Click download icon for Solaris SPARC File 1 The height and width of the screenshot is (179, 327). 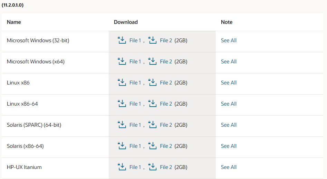click(x=122, y=124)
